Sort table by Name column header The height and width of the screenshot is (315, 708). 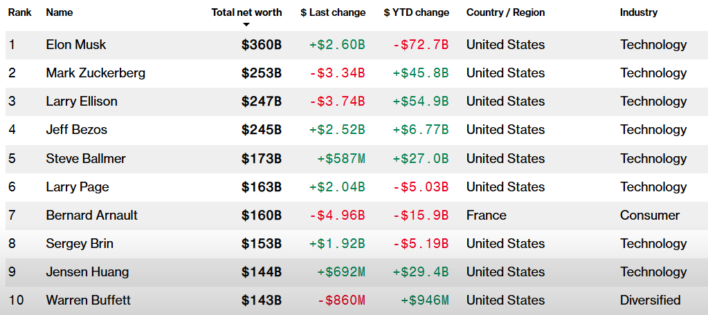60,12
